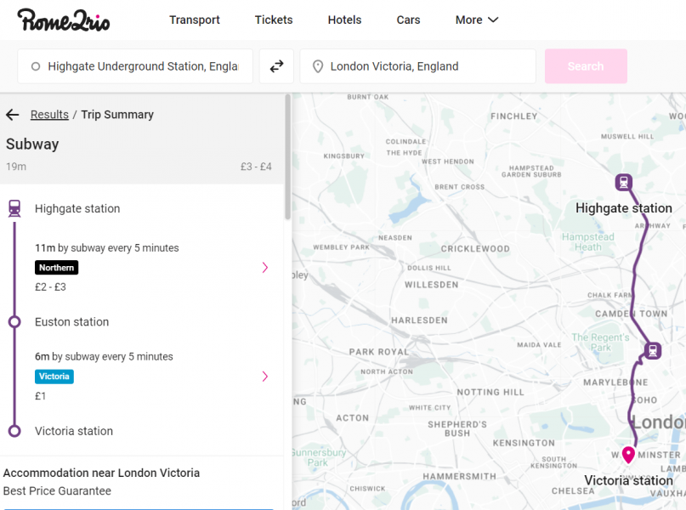The image size is (686, 510).
Task: Click the Victoria station stop circle on the itinerary line
Action: point(14,431)
